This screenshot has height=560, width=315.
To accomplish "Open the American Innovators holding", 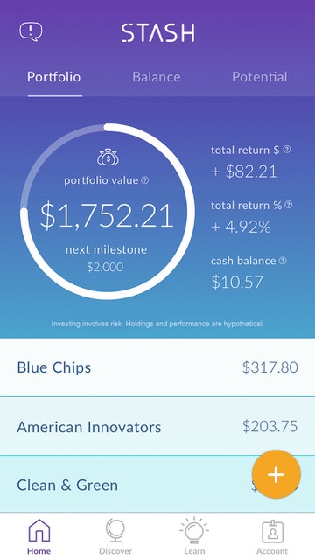I will 157,426.
